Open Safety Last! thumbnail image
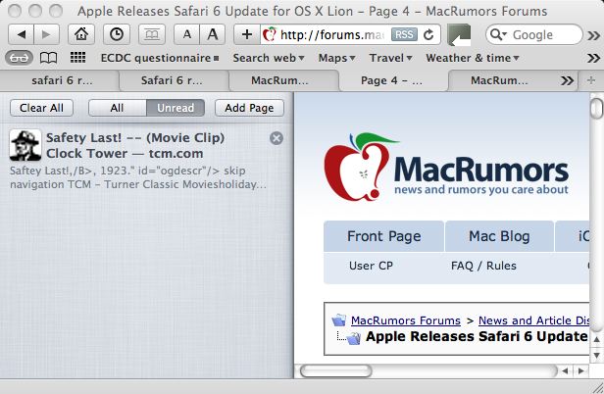Image resolution: width=604 pixels, height=394 pixels. pos(25,145)
